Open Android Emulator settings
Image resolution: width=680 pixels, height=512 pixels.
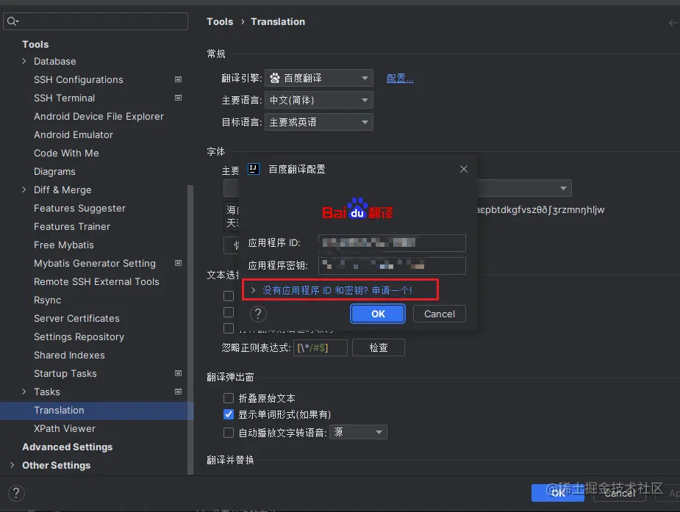(x=74, y=134)
